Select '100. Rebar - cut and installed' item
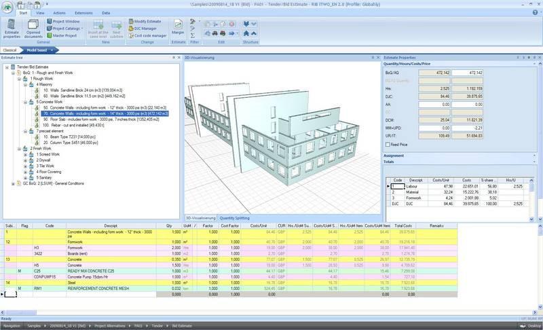The height and width of the screenshot is (330, 543). point(73,126)
